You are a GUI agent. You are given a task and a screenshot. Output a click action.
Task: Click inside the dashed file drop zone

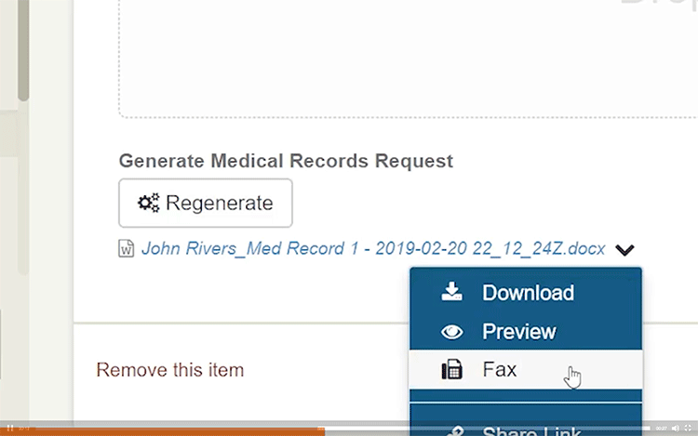tap(409, 58)
